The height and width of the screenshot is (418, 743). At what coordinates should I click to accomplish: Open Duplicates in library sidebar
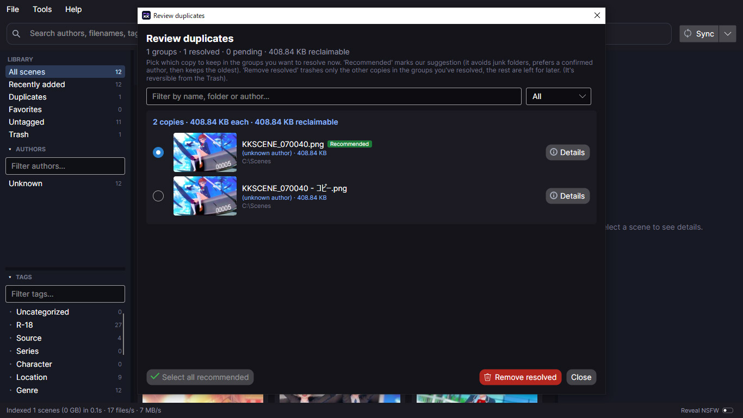[65, 97]
